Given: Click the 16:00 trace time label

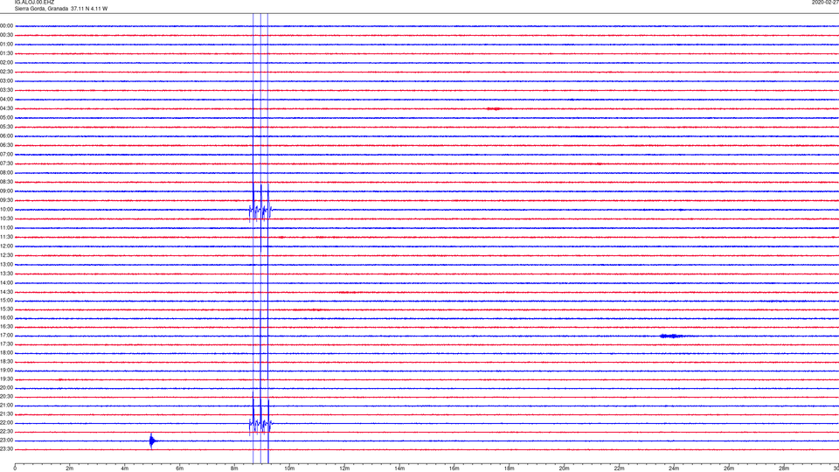Looking at the screenshot, I should tap(6, 318).
